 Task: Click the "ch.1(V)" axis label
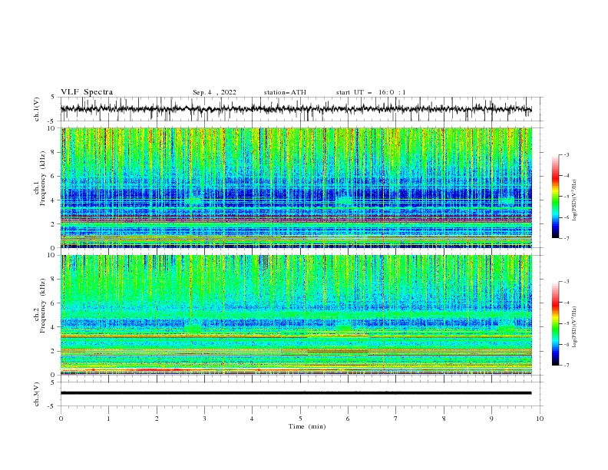(37, 109)
